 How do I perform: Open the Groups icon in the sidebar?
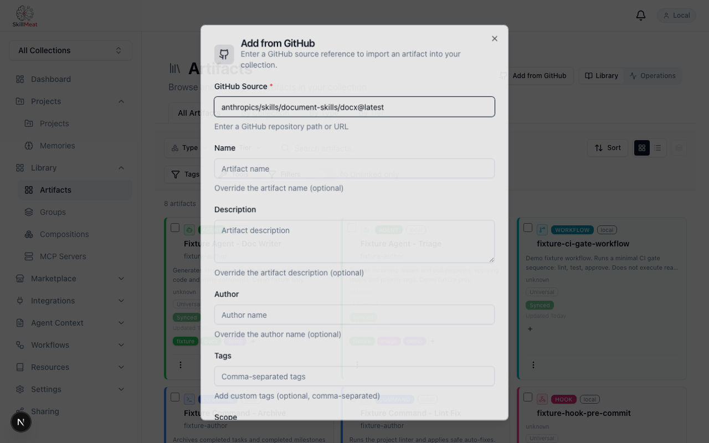[x=29, y=212]
